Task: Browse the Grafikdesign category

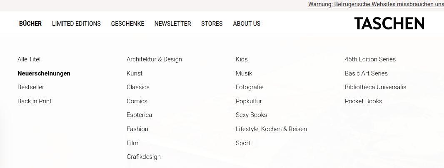Action: coord(144,157)
